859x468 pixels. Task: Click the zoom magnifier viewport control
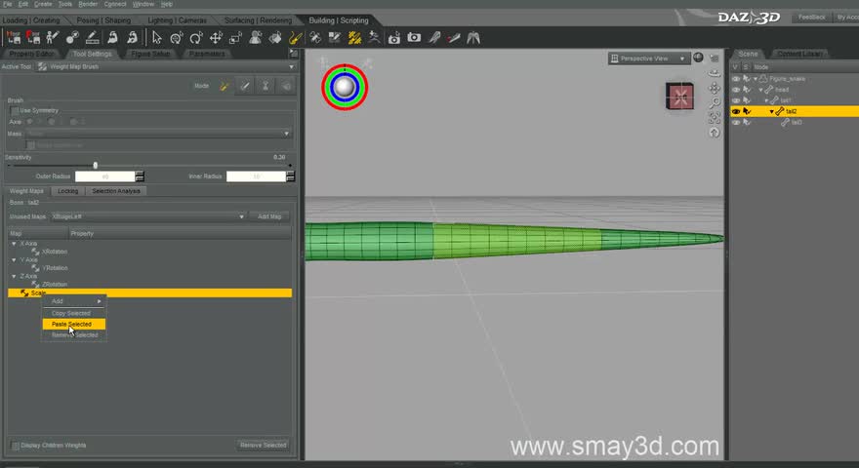tap(714, 103)
